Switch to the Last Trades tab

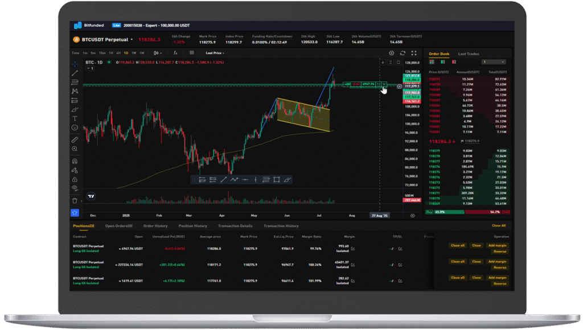tap(469, 54)
